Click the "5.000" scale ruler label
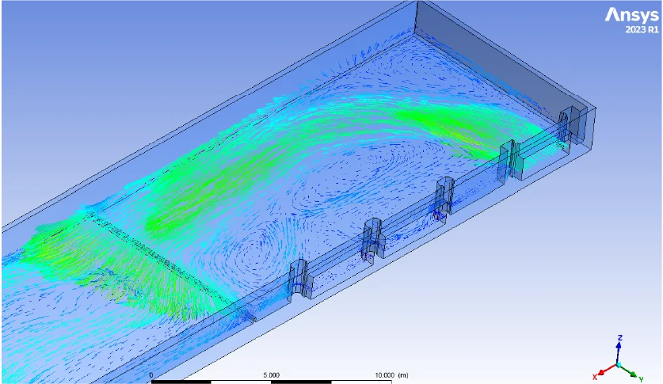The width and height of the screenshot is (663, 384). [271, 375]
